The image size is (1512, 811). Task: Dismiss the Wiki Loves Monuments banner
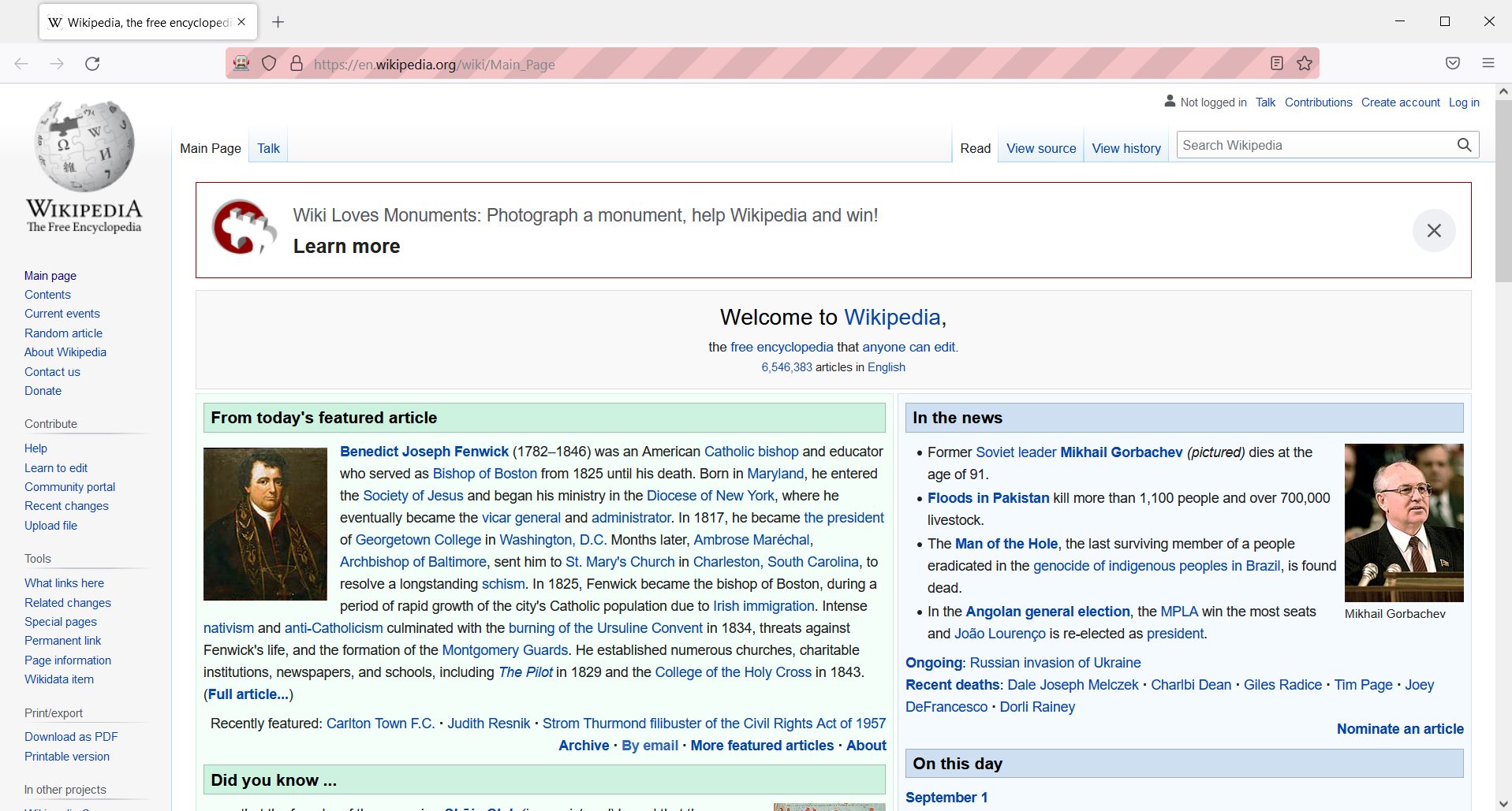coord(1433,230)
